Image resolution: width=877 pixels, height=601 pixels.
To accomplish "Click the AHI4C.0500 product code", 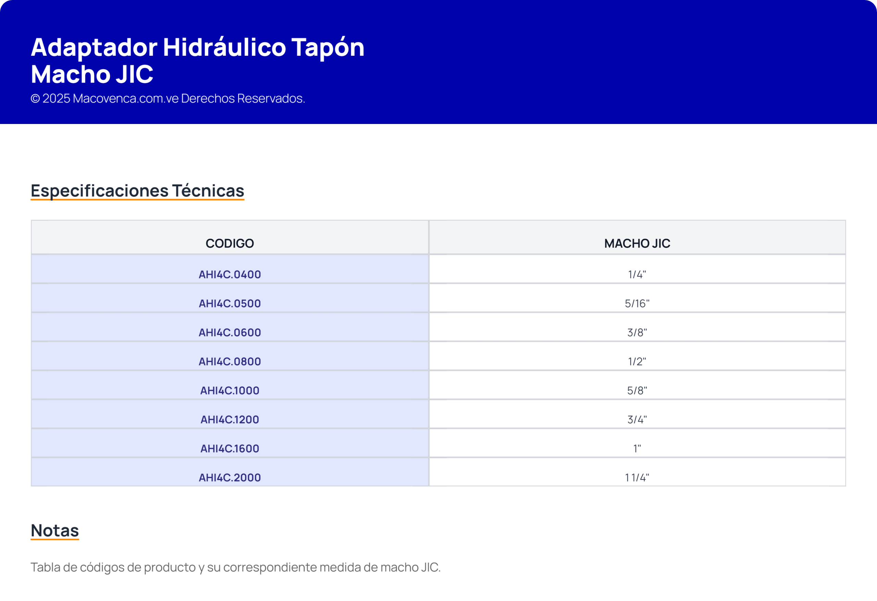I will 230,303.
